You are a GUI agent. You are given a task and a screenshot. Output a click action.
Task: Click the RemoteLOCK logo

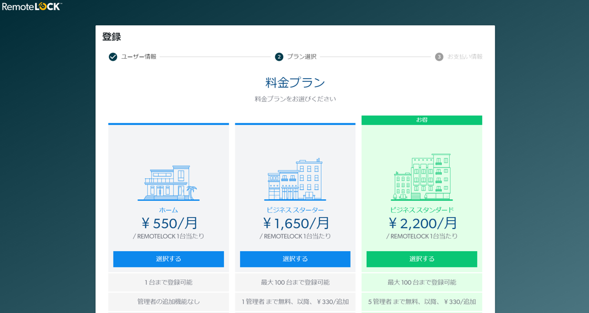pos(32,6)
